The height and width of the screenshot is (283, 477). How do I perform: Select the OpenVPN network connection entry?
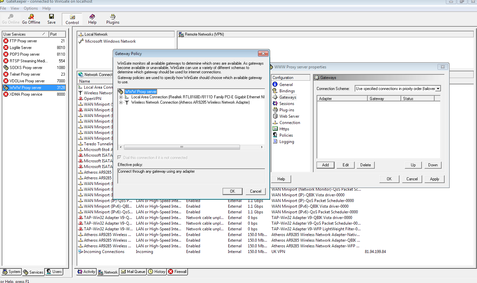(x=92, y=99)
